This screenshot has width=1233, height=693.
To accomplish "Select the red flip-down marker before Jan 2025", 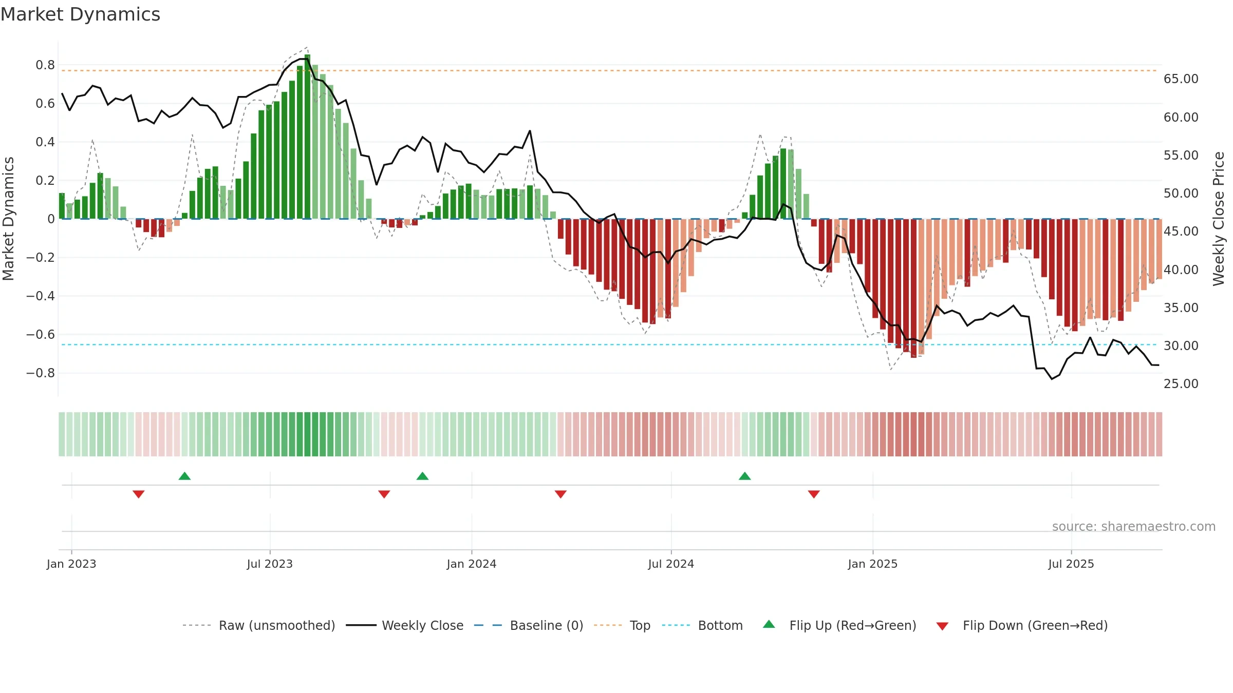I will (814, 494).
